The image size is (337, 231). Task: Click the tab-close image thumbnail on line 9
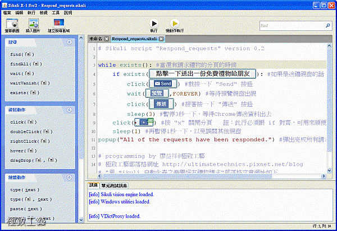(x=144, y=123)
